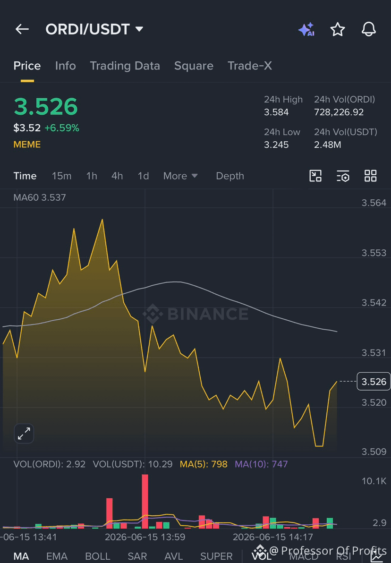This screenshot has width=391, height=563.
Task: Select the 4h chart interval
Action: (117, 176)
